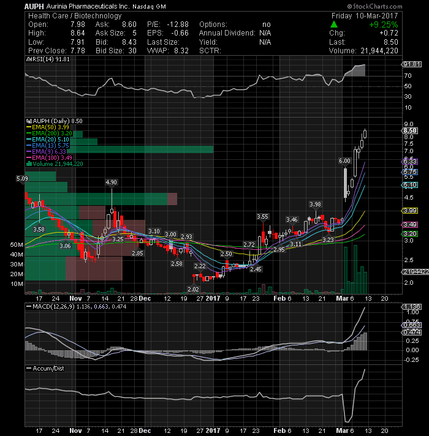The image size is (429, 436).
Task: Click the yellow EMA(50) legend swatch
Action: (29, 127)
